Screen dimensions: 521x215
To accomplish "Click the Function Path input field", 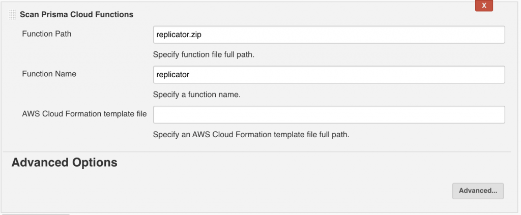I will coord(328,35).
